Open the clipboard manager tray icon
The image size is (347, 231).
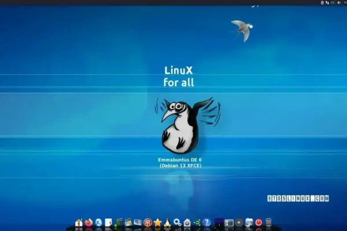point(322,3)
